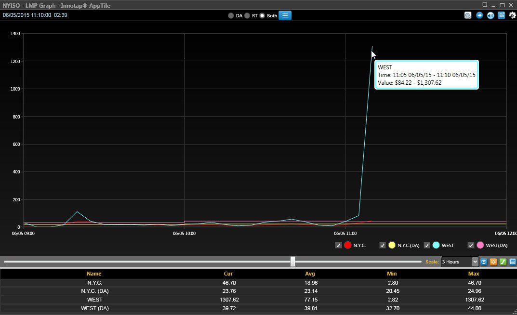Click the timestamp 06/05/2015 11:10:00

coord(27,15)
